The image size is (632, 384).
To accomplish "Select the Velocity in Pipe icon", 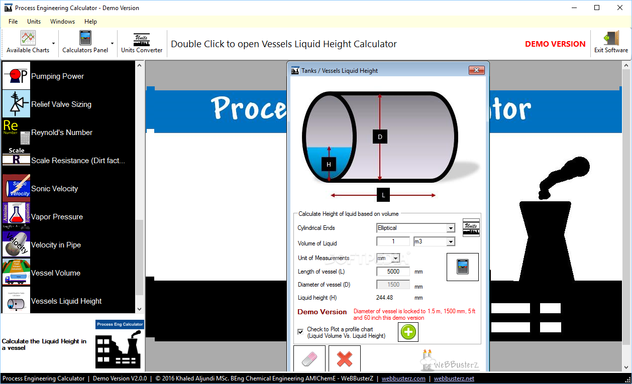I will [x=17, y=244].
